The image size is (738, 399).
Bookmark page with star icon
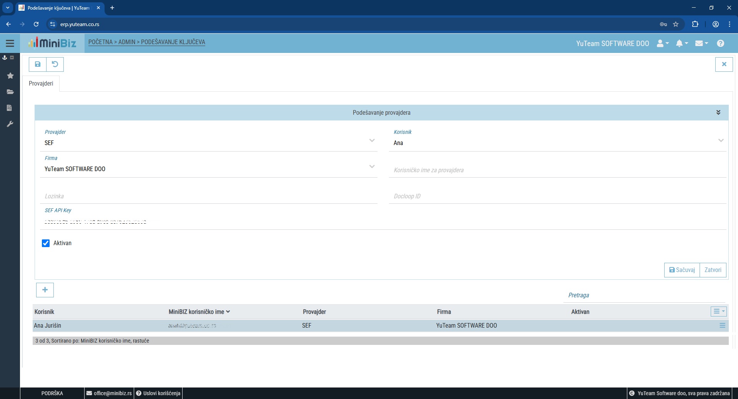click(x=676, y=24)
